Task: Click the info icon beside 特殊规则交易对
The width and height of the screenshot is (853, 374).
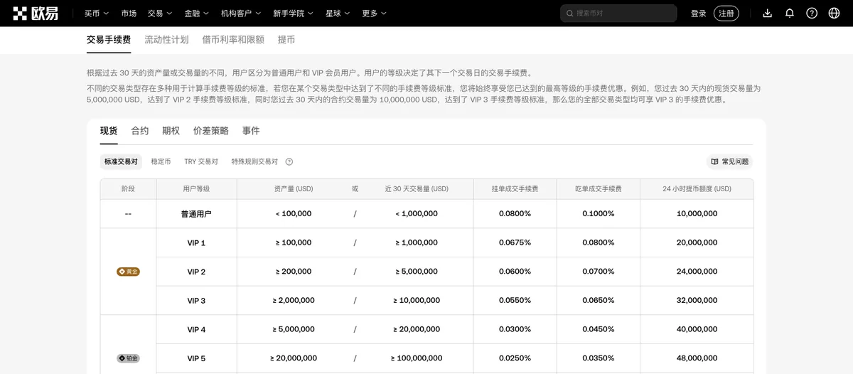Action: pyautogui.click(x=289, y=162)
